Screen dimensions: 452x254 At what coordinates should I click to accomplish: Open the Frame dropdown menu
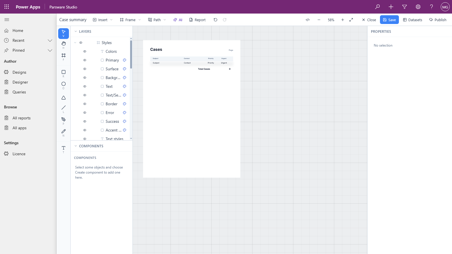click(x=130, y=20)
